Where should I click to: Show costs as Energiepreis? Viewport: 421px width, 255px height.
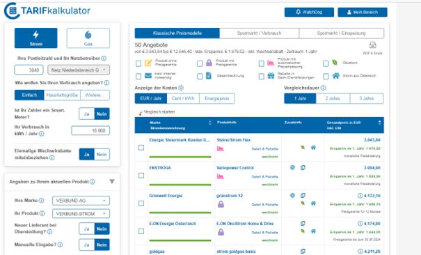[216, 98]
